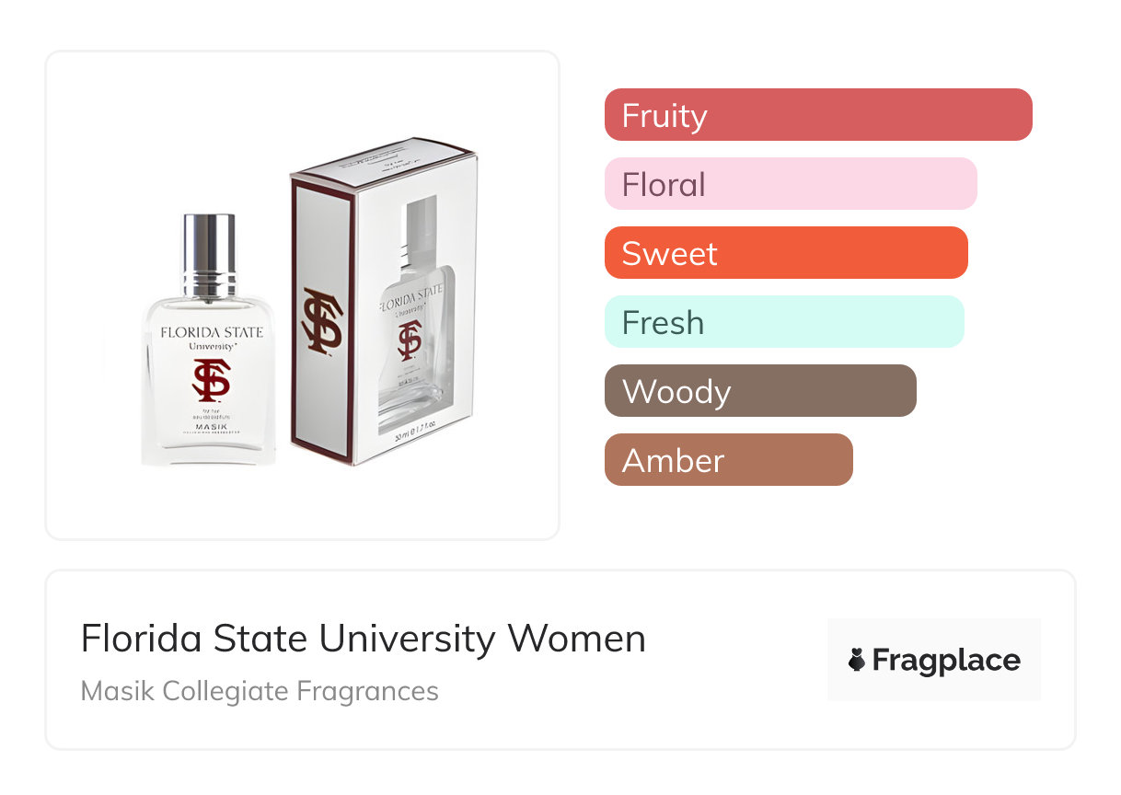This screenshot has width=1121, height=795.
Task: Pick the mint Fresh accord bar
Action: 783,322
